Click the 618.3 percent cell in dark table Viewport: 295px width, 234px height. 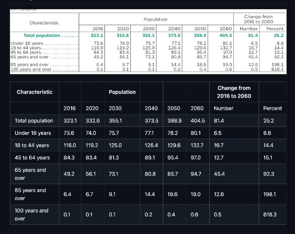click(270, 214)
